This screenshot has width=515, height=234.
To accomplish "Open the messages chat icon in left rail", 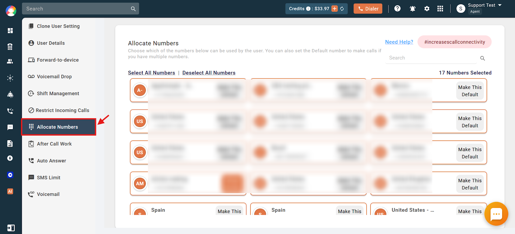I will [10, 127].
